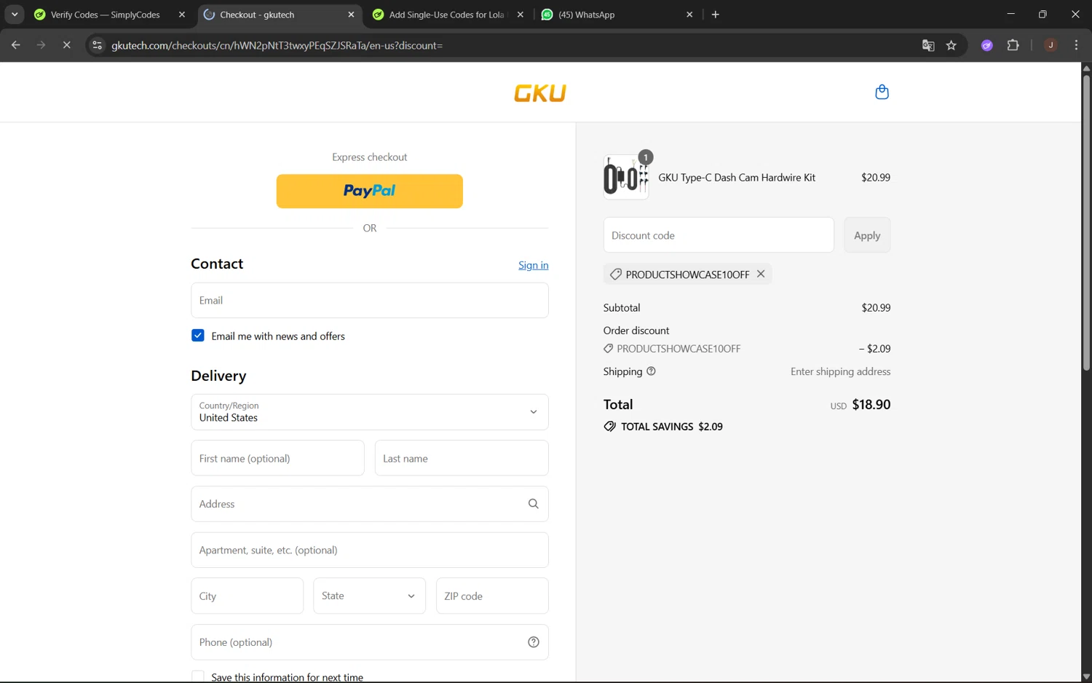Focus the Last name field
This screenshot has width=1092, height=683.
tap(462, 458)
